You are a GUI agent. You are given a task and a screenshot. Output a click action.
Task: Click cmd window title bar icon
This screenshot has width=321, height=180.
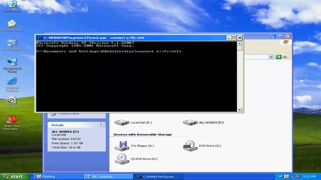tap(40, 38)
